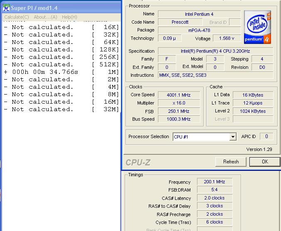Click the Cycle Time (Tras) 6 clocks
The width and height of the screenshot is (281, 231).
coord(214,222)
